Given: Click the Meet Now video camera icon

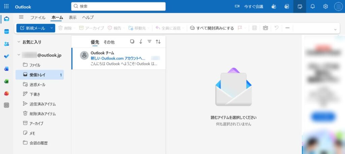Looking at the screenshot, I should coord(237,6).
